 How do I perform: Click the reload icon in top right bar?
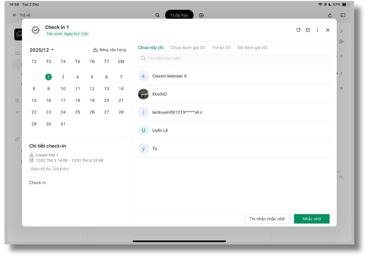330,15
